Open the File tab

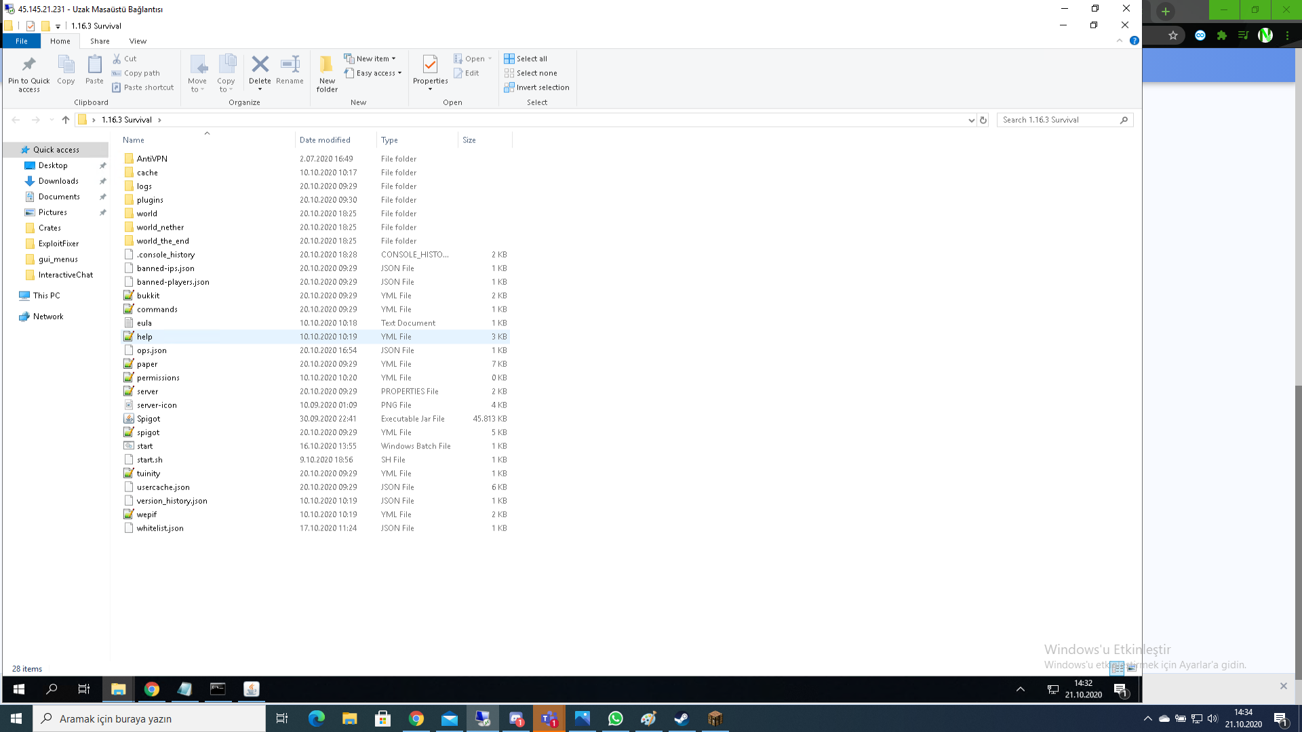tap(22, 41)
